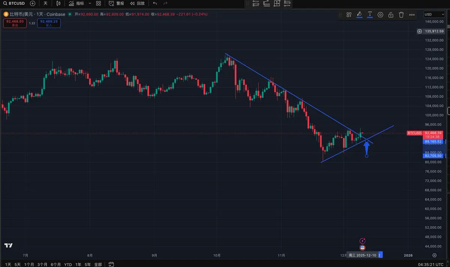Click the lightning event marker on timeline
Image resolution: width=450 pixels, height=267 pixels.
(x=362, y=241)
